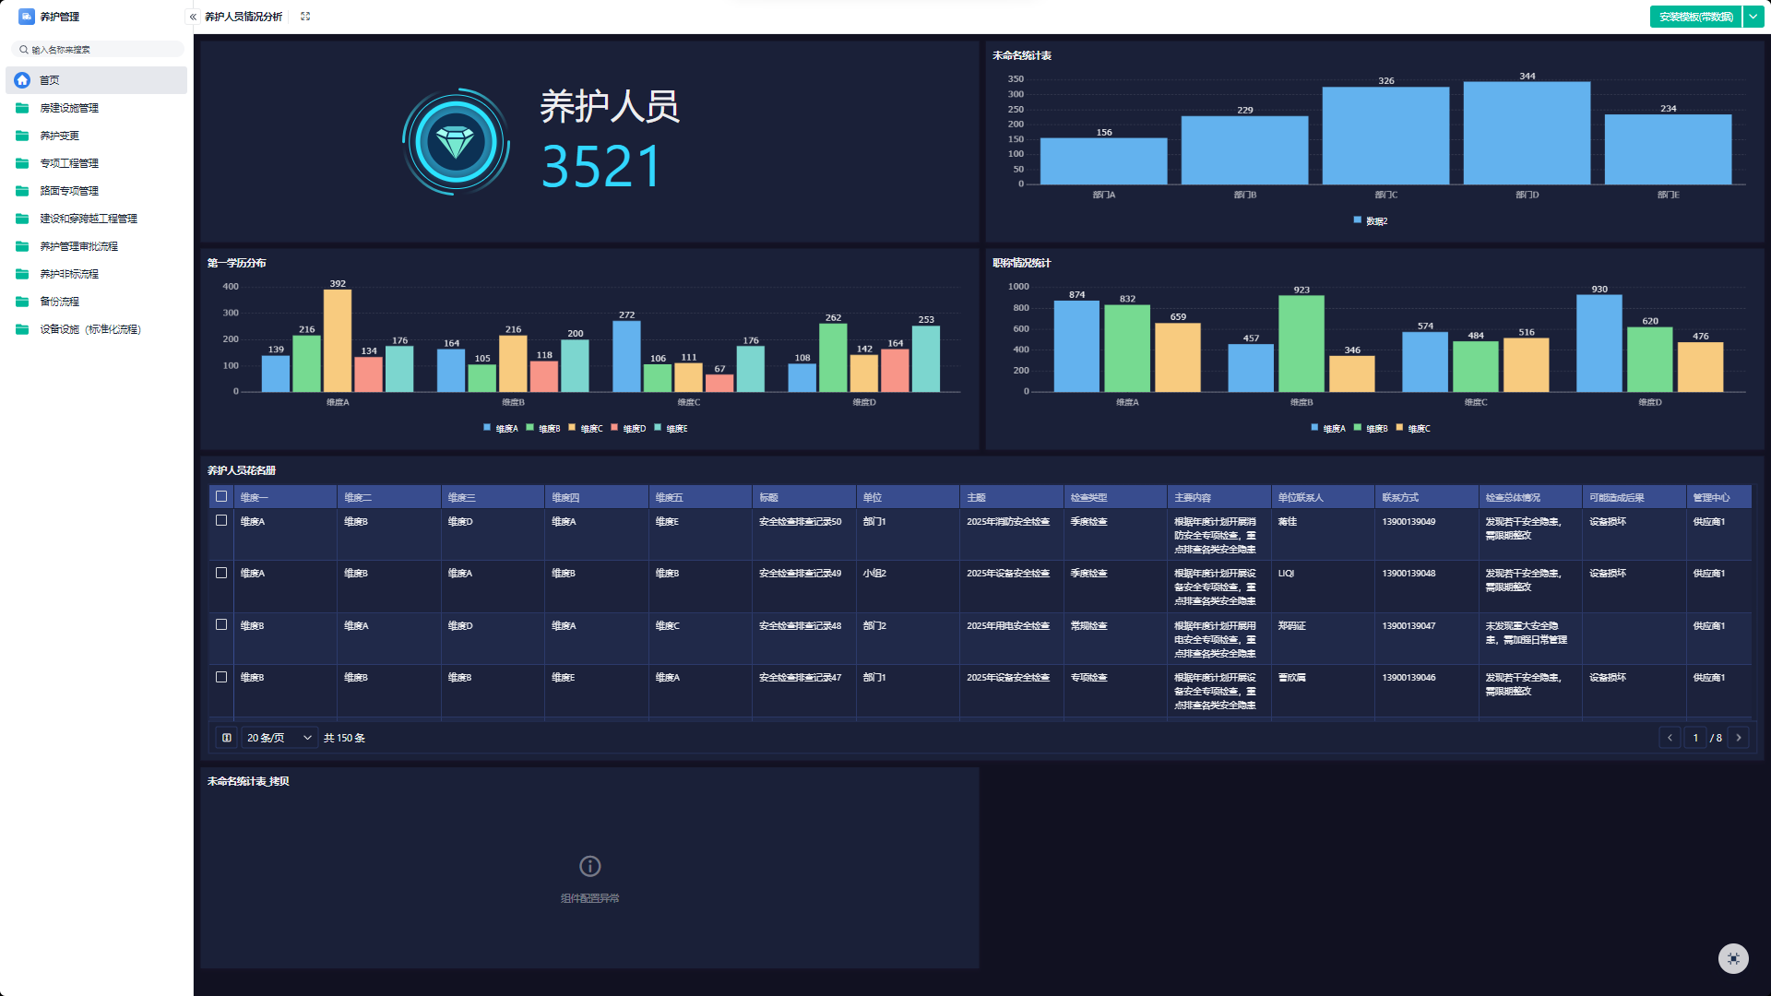This screenshot has width=1771, height=996.
Task: Click the 养护管理 app logo icon
Action: click(x=26, y=17)
